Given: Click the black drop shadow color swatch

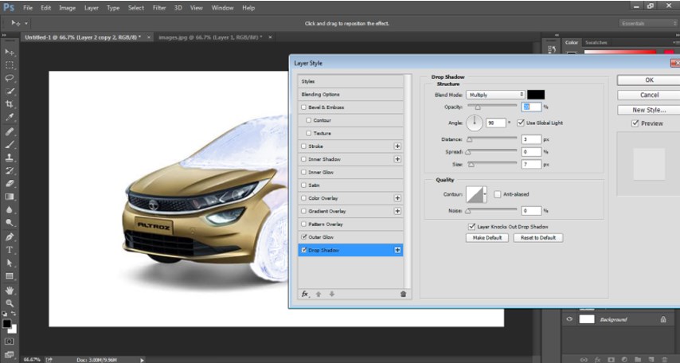Looking at the screenshot, I should tap(536, 95).
